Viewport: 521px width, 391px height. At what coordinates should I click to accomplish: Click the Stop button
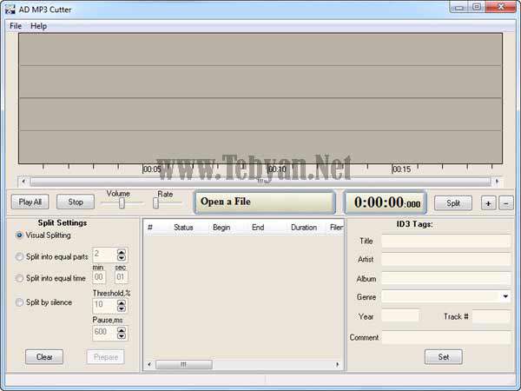76,202
